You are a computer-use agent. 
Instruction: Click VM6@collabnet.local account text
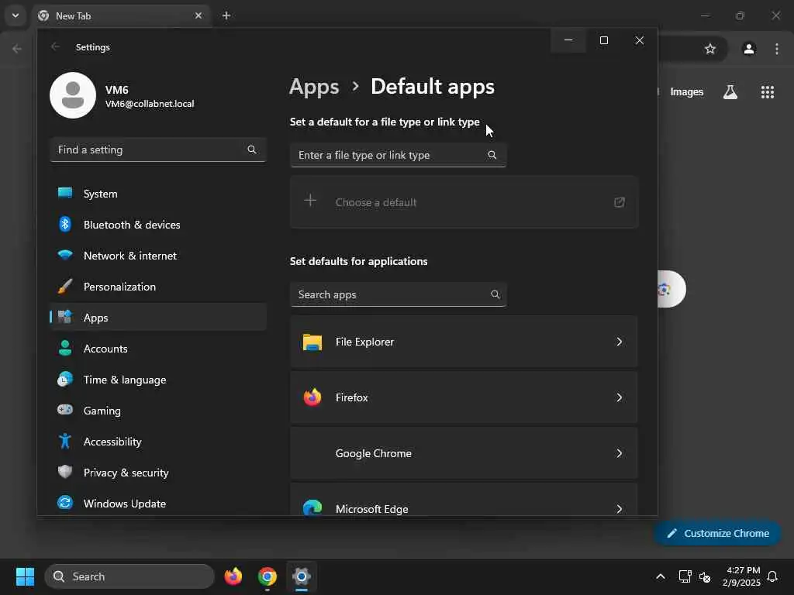(150, 104)
